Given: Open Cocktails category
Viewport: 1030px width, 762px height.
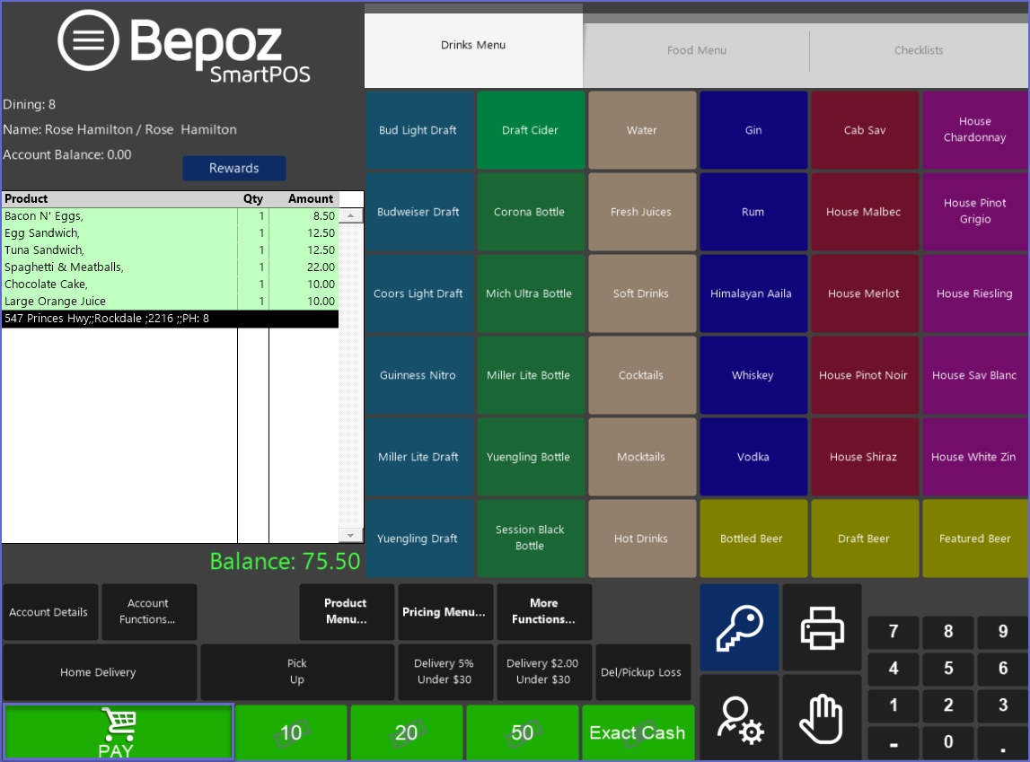Looking at the screenshot, I should click(x=642, y=375).
